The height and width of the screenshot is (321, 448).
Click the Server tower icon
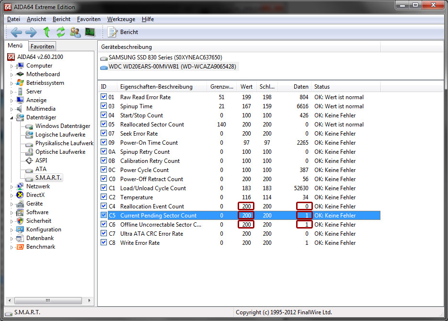tap(20, 92)
